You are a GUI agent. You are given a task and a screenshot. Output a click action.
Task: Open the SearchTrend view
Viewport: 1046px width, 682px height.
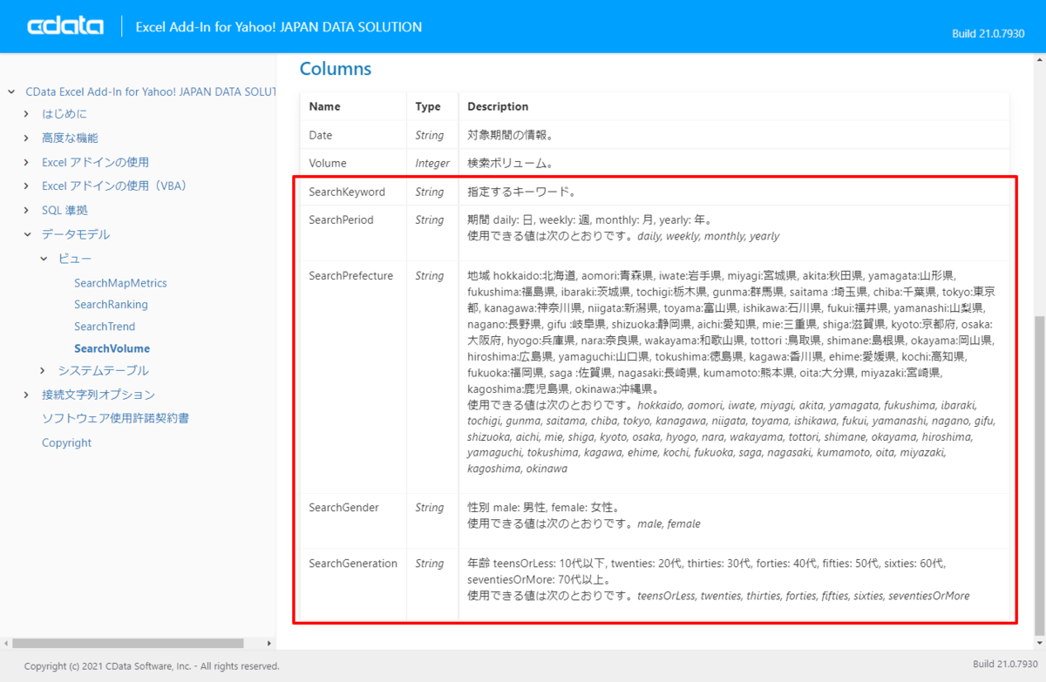(x=105, y=327)
